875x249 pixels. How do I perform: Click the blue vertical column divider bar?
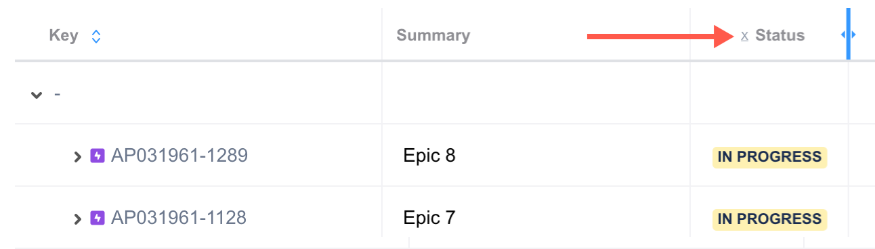coord(849,34)
